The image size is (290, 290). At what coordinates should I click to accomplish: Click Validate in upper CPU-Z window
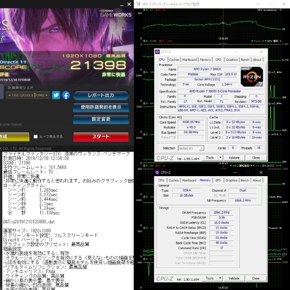point(234,158)
